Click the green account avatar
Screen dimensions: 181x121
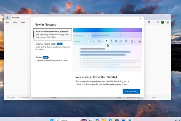pos(163,22)
